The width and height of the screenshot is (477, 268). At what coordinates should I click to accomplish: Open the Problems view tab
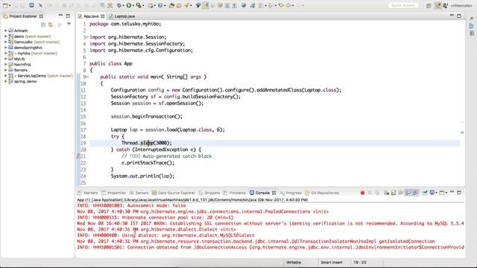click(235, 193)
